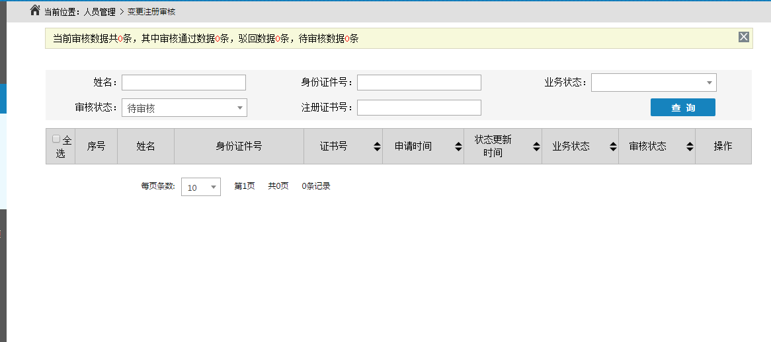The image size is (771, 342).
Task: Expand the 每页条数 page size dropdown
Action: coord(200,187)
